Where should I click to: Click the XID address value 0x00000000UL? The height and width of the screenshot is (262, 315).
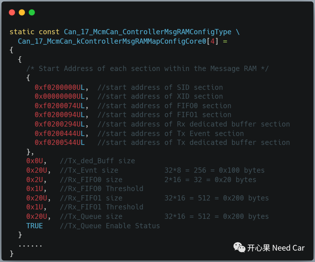[x=60, y=96]
